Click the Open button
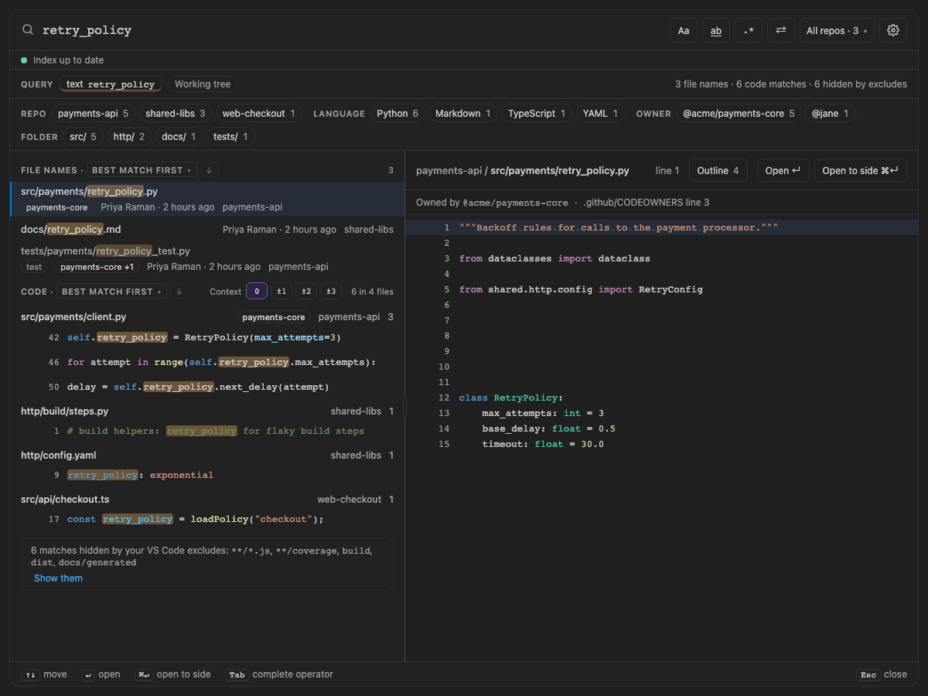The image size is (928, 696). click(x=783, y=171)
